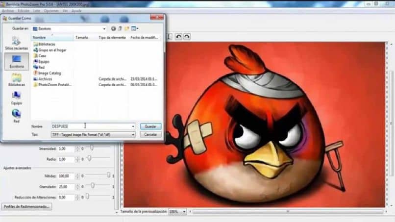Open the Ver menu in PhotoZoom
This screenshot has width=395, height=222.
coord(65,11)
